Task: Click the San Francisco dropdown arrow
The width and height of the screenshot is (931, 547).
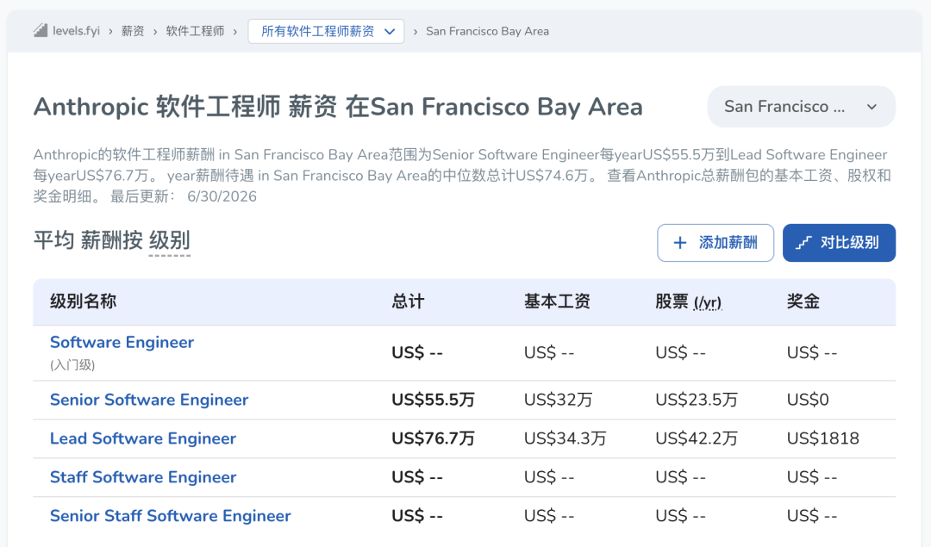Action: coord(872,107)
